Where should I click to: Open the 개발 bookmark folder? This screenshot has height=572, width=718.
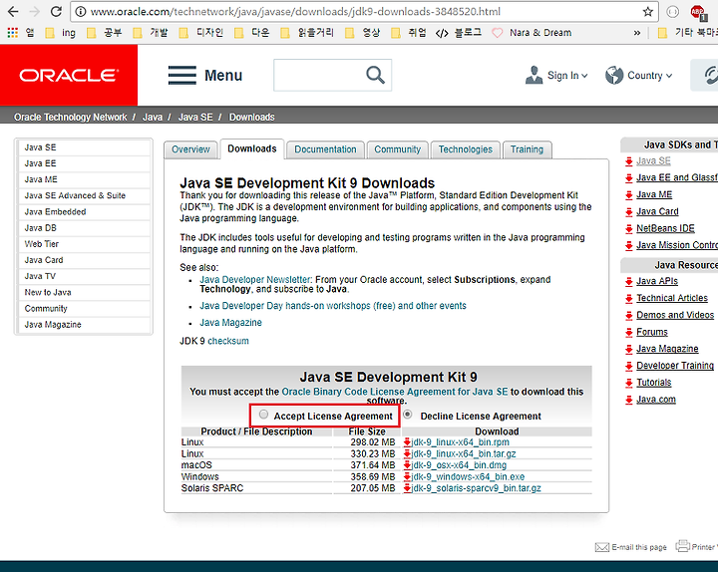(151, 33)
